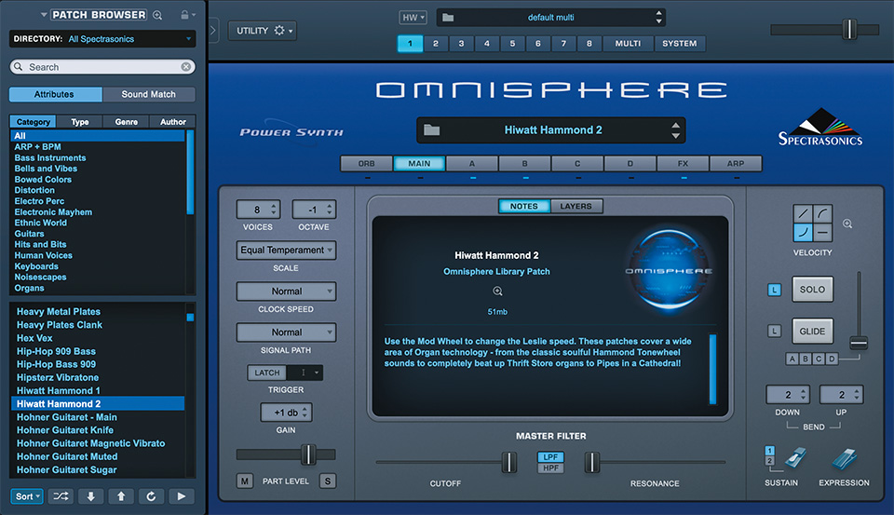Open the trigger mode dropdown beside LATCH

click(x=305, y=373)
